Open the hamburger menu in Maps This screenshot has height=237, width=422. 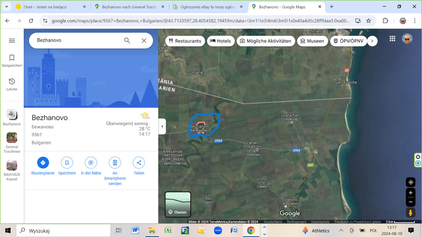point(12,40)
